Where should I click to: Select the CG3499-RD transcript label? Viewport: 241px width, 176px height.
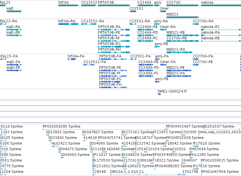point(148,33)
